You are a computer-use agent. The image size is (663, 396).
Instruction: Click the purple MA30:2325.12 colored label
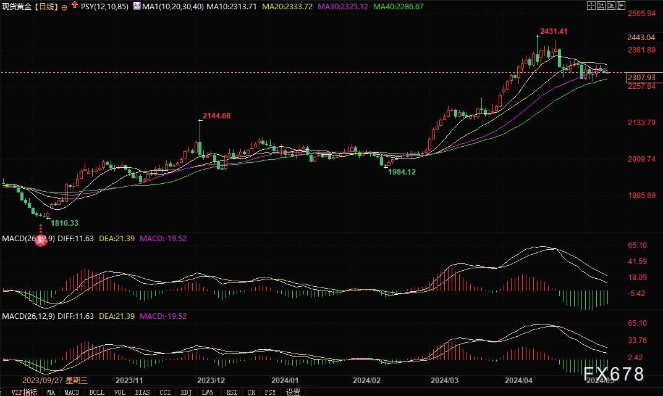pos(343,6)
